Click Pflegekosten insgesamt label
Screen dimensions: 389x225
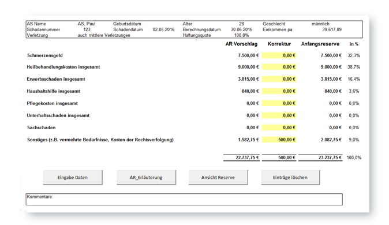pos(53,103)
